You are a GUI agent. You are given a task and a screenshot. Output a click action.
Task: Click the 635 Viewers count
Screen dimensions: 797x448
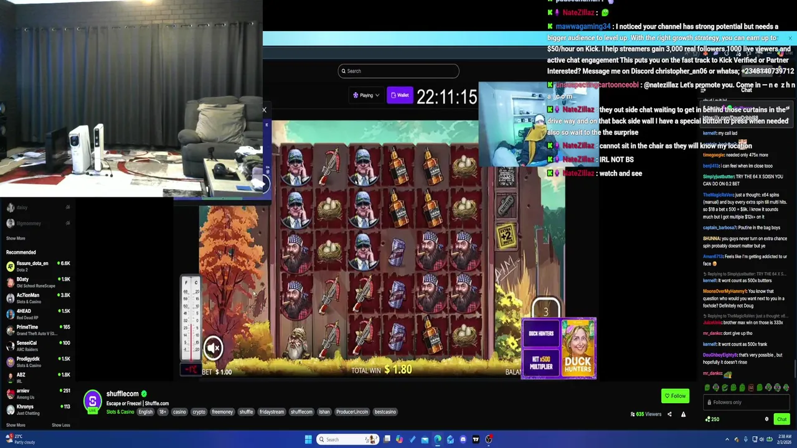click(646, 414)
